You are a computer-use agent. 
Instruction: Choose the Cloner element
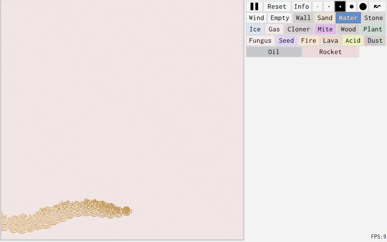coord(299,29)
